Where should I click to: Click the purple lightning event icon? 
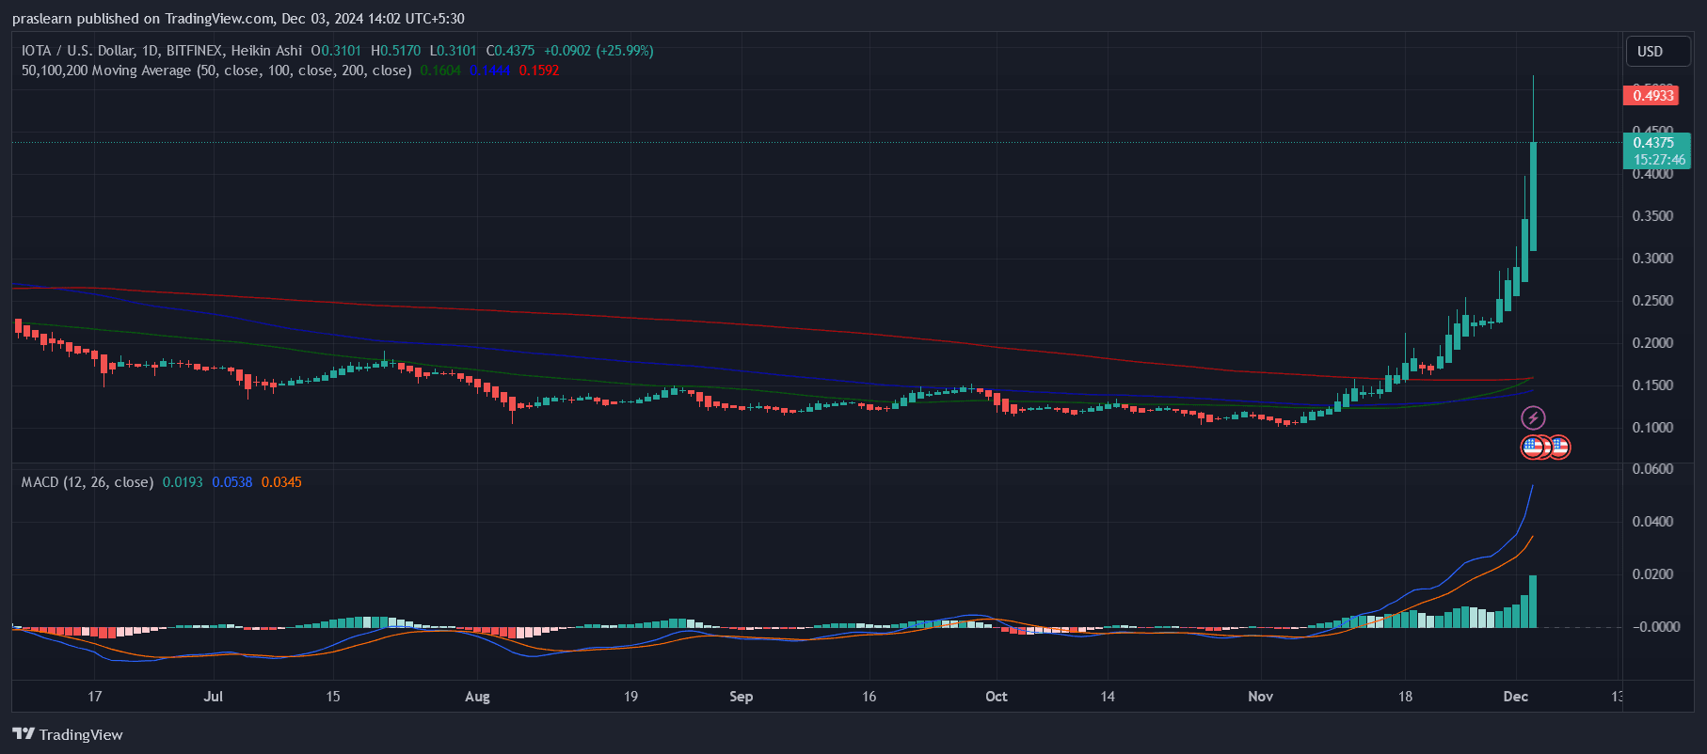[1533, 417]
